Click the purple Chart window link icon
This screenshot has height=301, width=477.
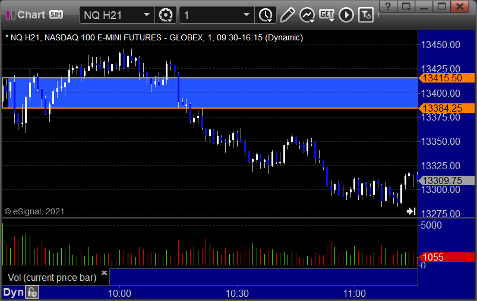pyautogui.click(x=11, y=15)
